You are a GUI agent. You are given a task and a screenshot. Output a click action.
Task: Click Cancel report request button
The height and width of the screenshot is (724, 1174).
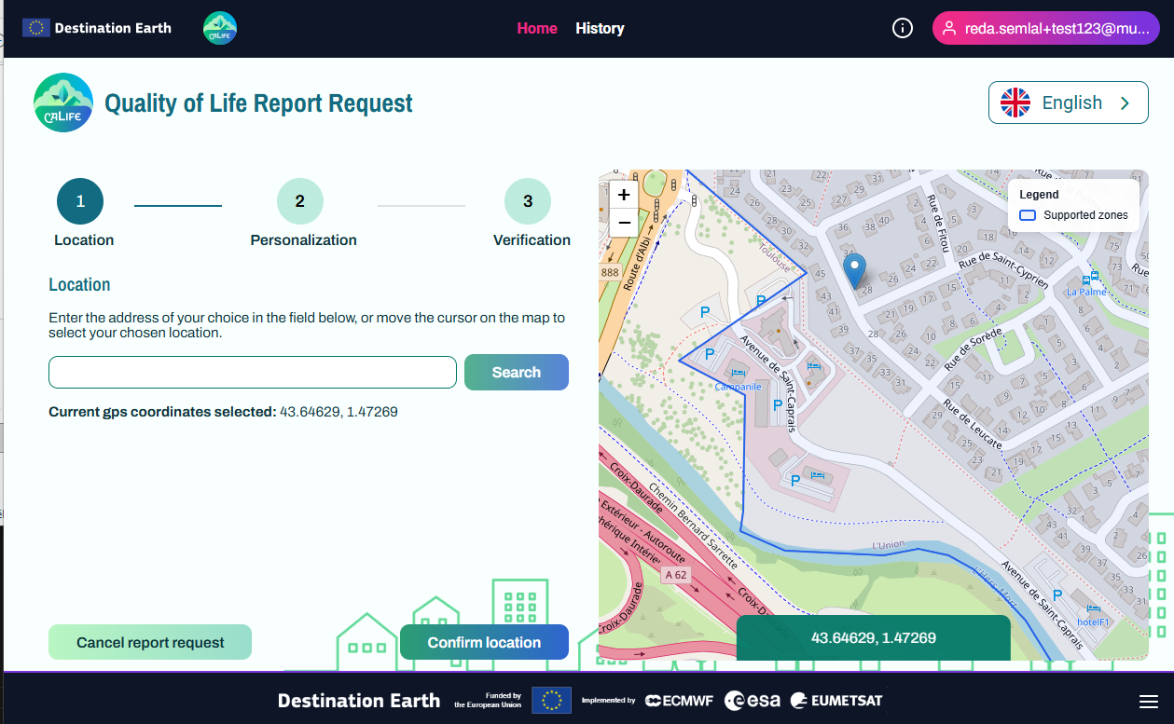point(150,642)
